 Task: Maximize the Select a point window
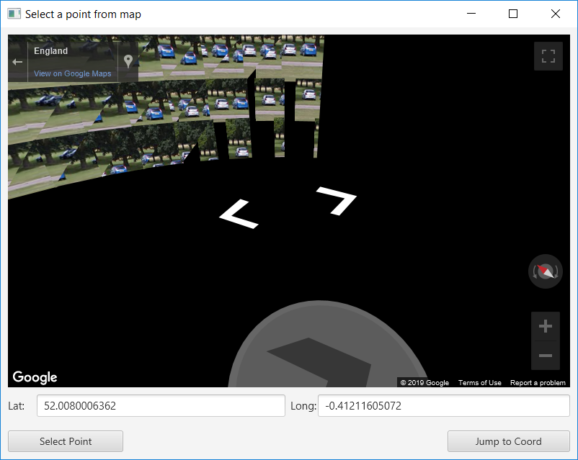[x=513, y=14]
